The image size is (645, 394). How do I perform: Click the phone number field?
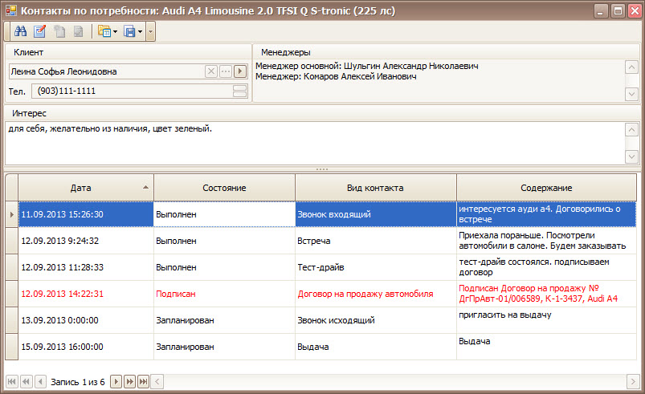click(x=129, y=91)
